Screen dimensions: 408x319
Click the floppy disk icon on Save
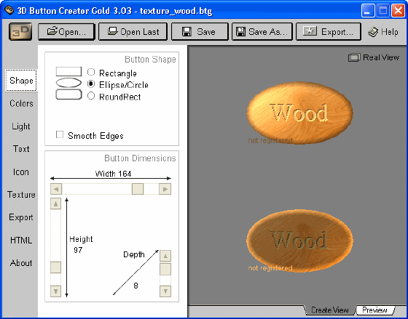point(187,32)
